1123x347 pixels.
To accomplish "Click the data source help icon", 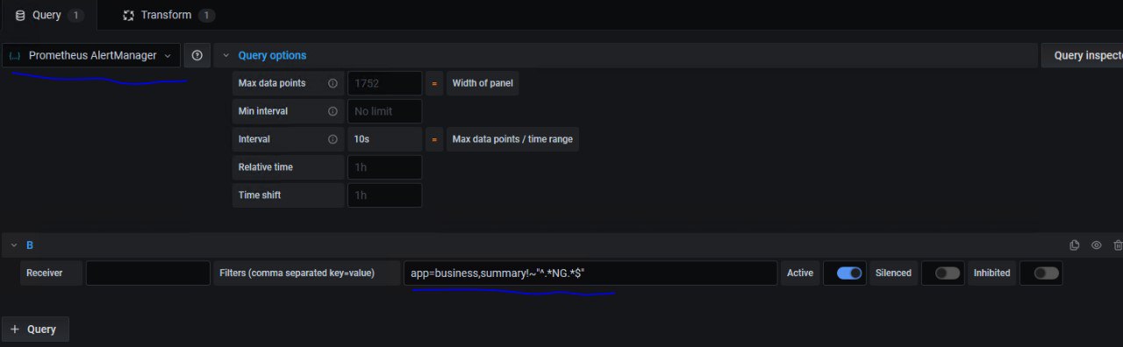I will click(197, 55).
